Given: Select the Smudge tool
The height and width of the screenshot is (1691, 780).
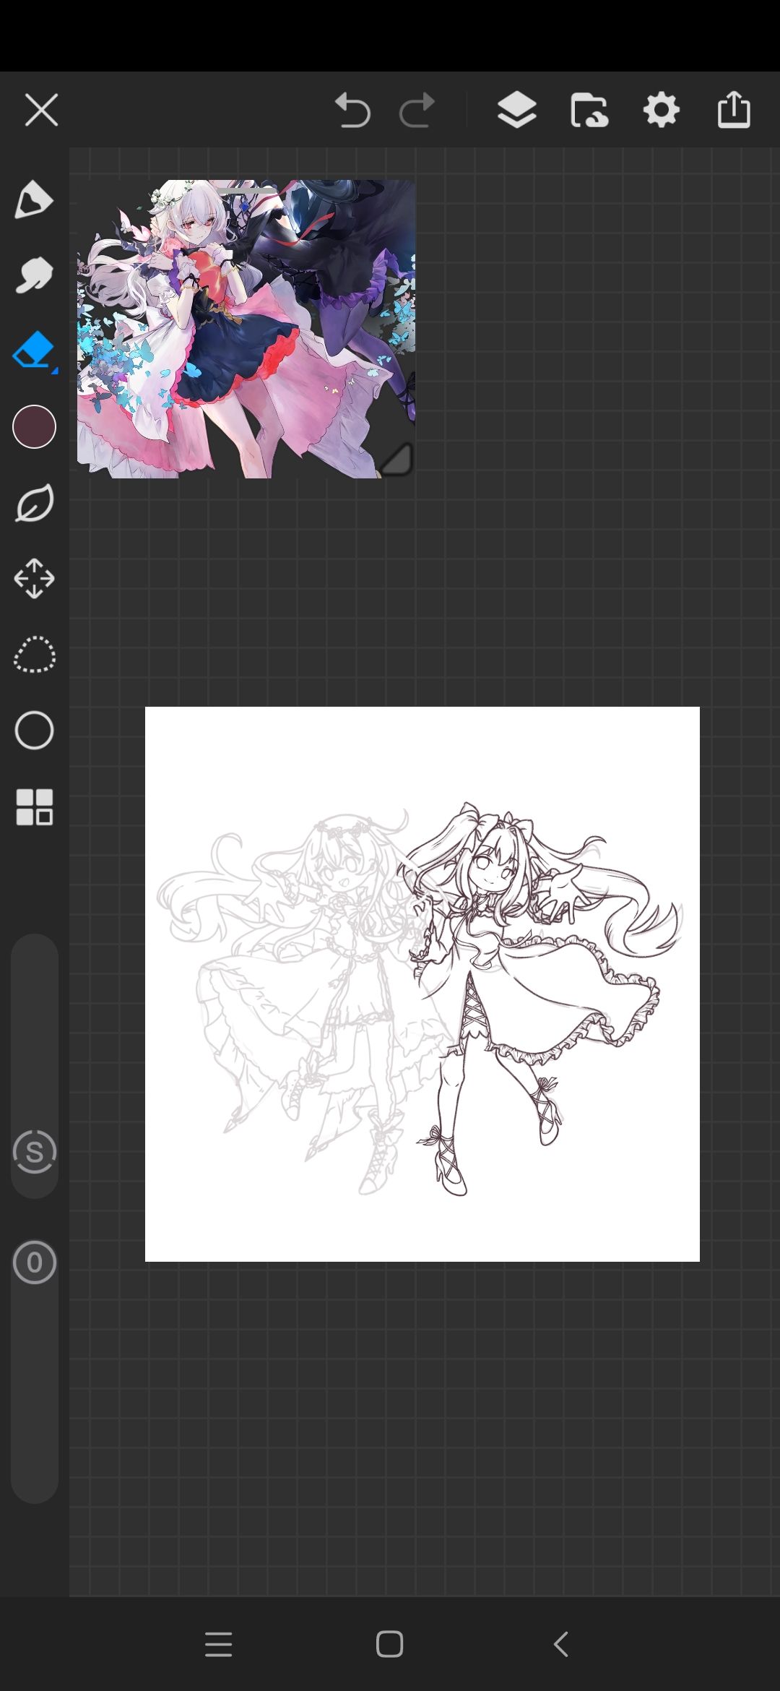Looking at the screenshot, I should click(34, 275).
